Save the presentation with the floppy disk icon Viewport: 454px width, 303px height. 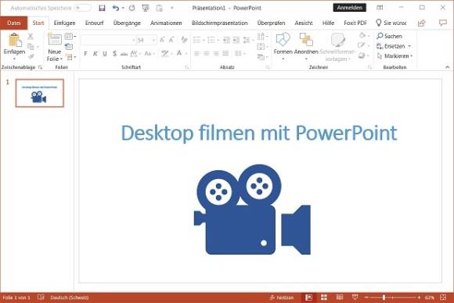coord(102,8)
